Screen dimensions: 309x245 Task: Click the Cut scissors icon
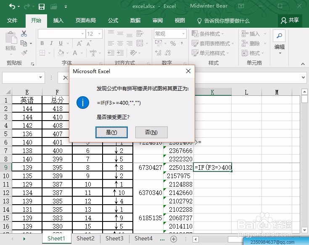point(24,34)
